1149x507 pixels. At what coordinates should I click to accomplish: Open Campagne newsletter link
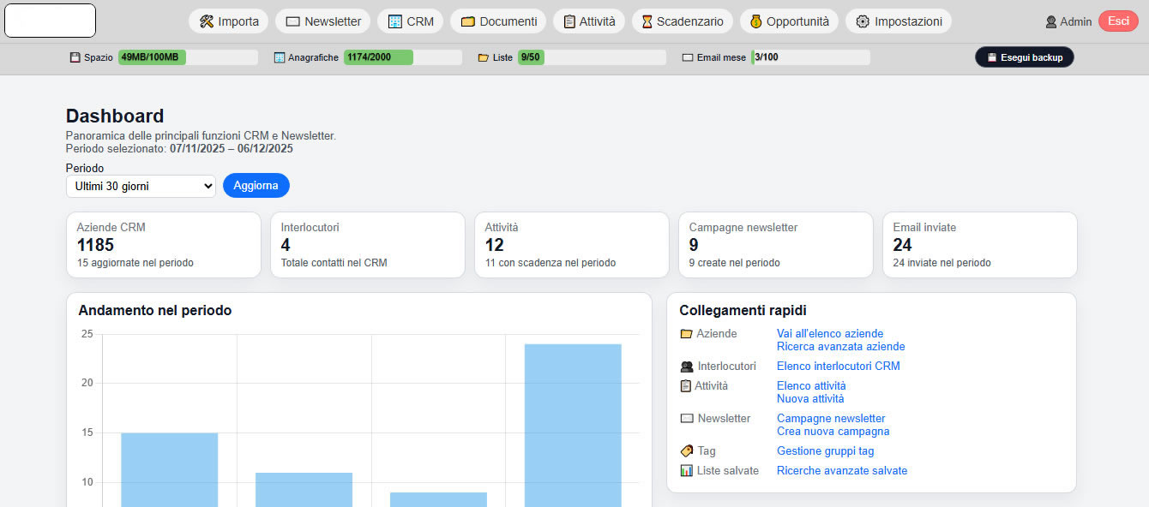click(x=831, y=419)
